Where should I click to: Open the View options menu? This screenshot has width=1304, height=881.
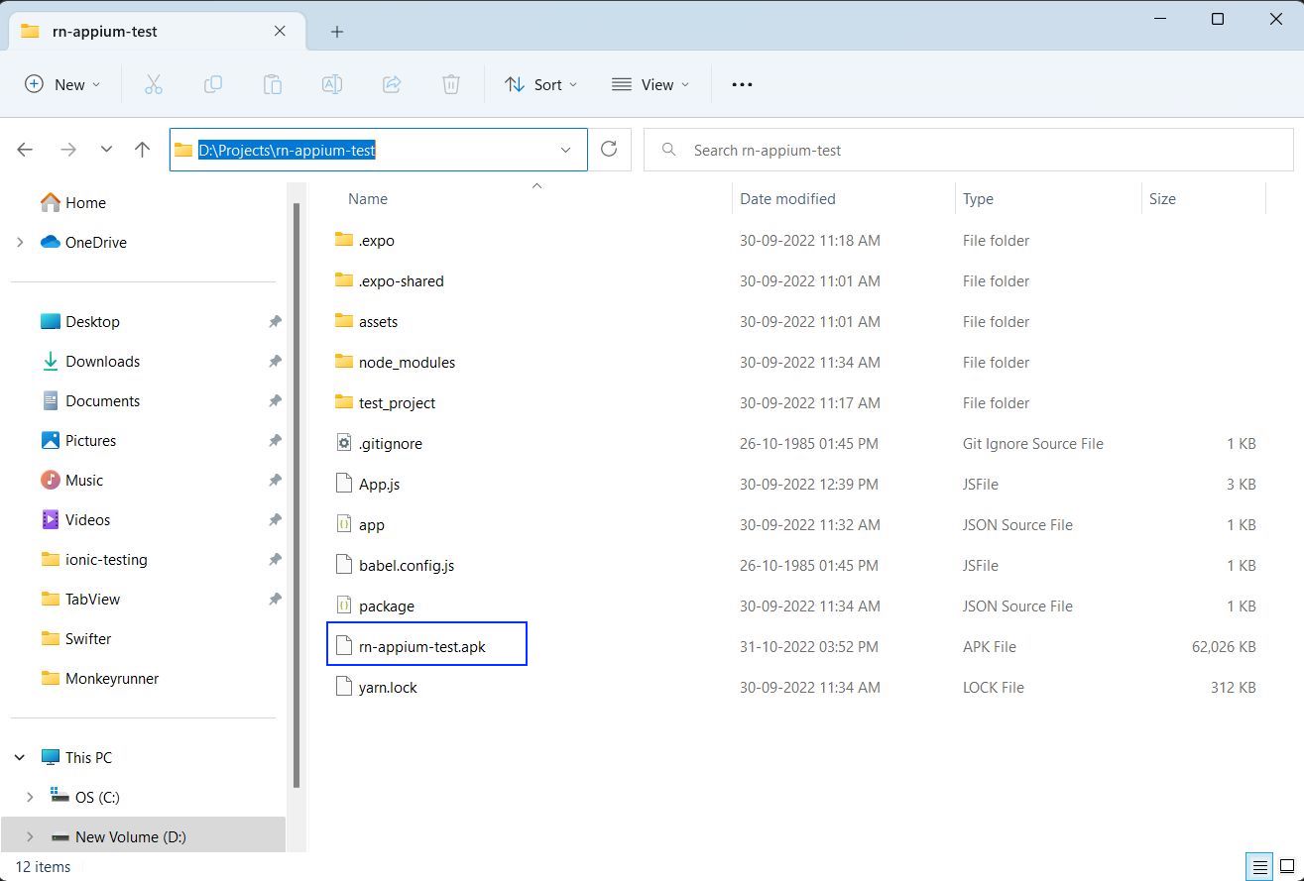(651, 85)
